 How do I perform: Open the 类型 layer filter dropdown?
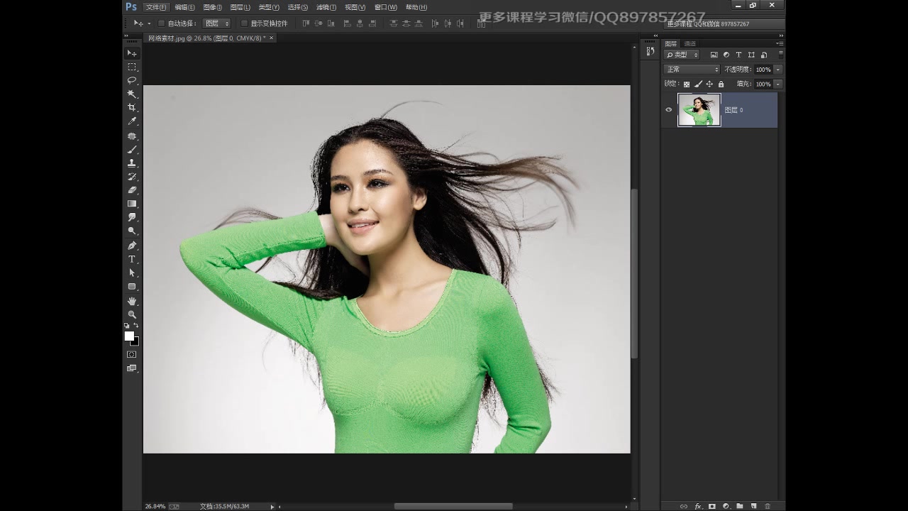[682, 55]
